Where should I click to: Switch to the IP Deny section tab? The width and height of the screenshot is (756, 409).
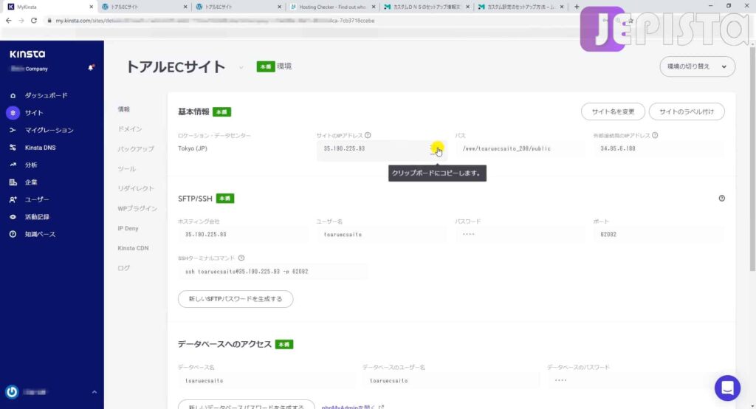[128, 228]
